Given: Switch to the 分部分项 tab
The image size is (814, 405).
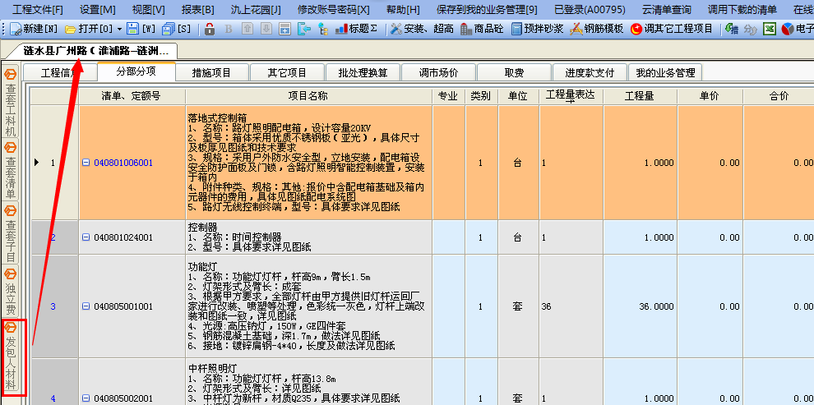Looking at the screenshot, I should click(x=136, y=71).
